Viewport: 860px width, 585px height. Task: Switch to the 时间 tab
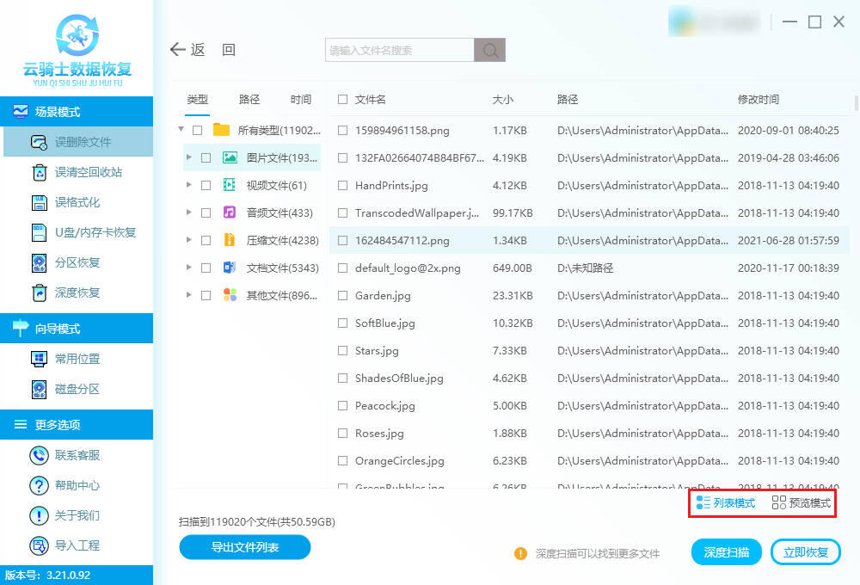(x=300, y=99)
